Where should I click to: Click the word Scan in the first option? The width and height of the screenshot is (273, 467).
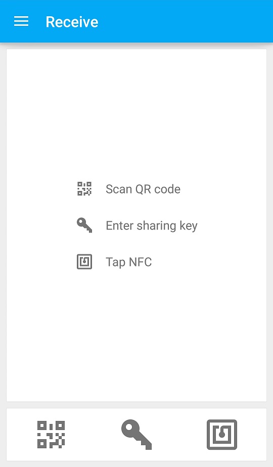coord(119,189)
